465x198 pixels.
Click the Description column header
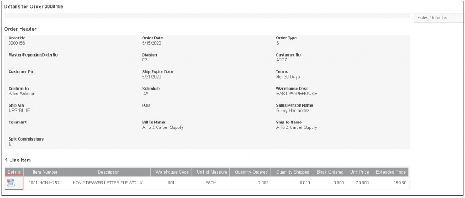point(108,172)
